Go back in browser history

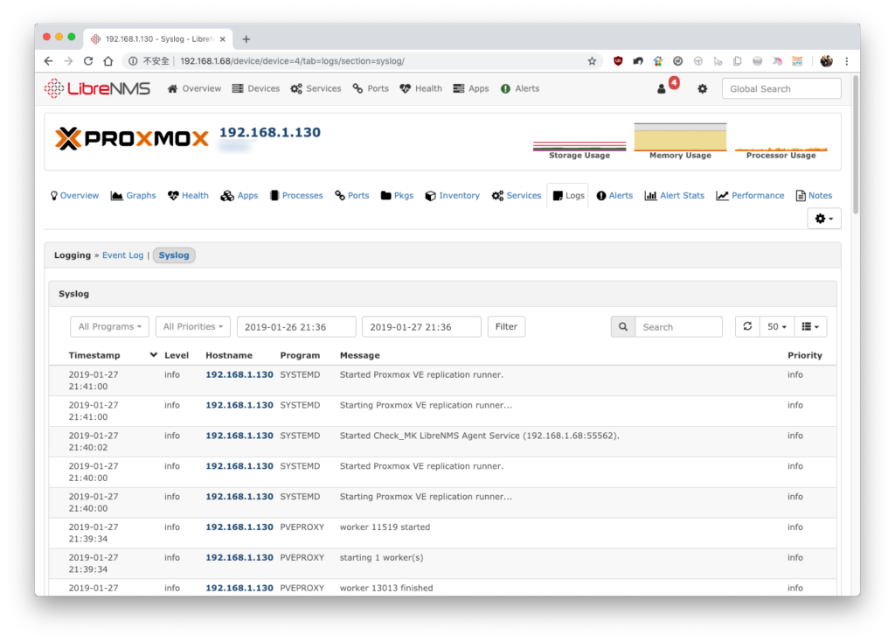tap(49, 61)
